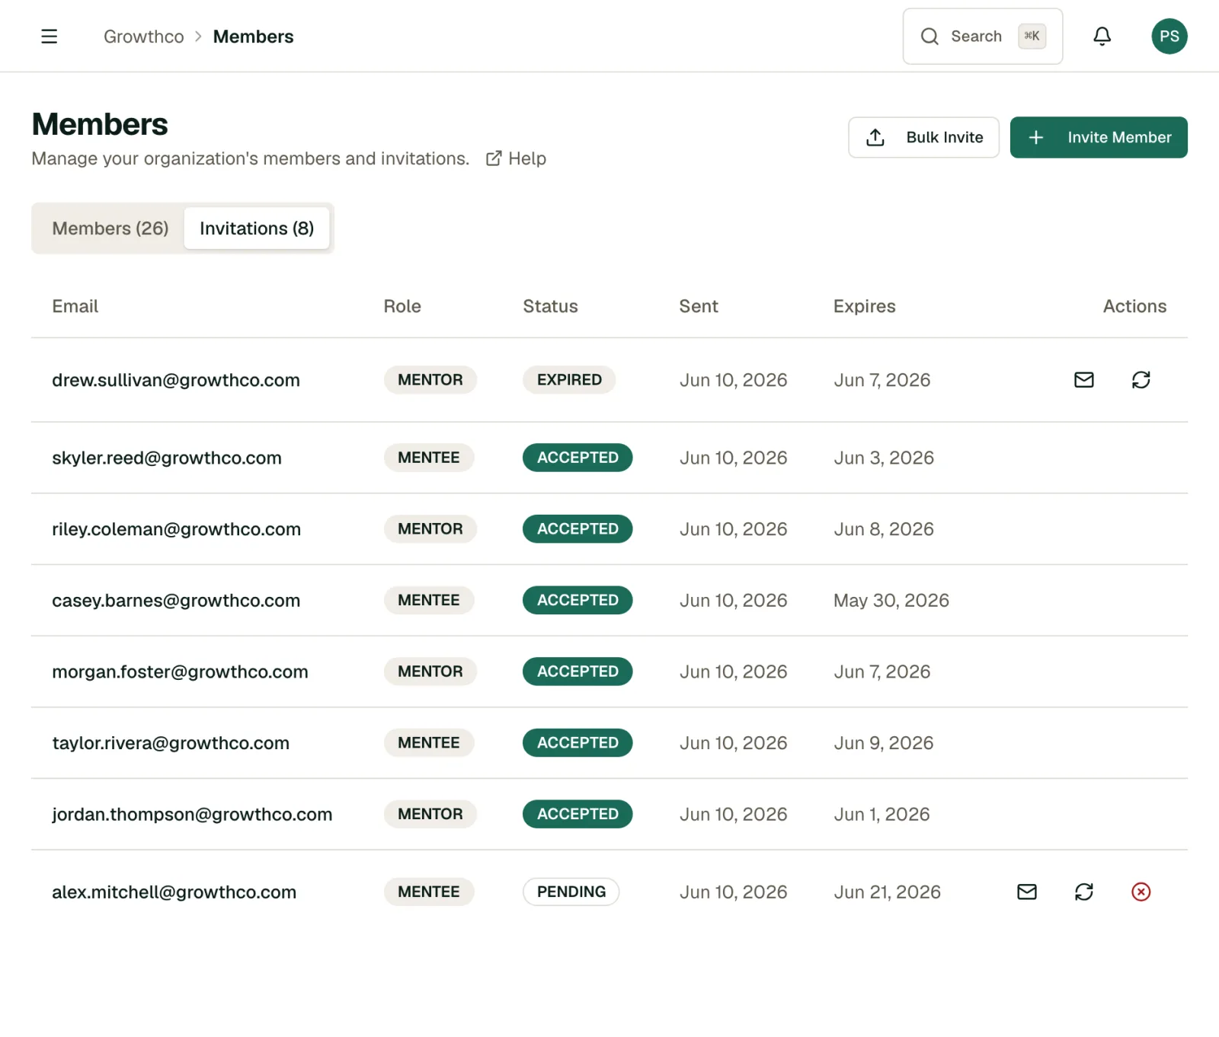
Task: Open the hamburger navigation menu
Action: click(49, 37)
